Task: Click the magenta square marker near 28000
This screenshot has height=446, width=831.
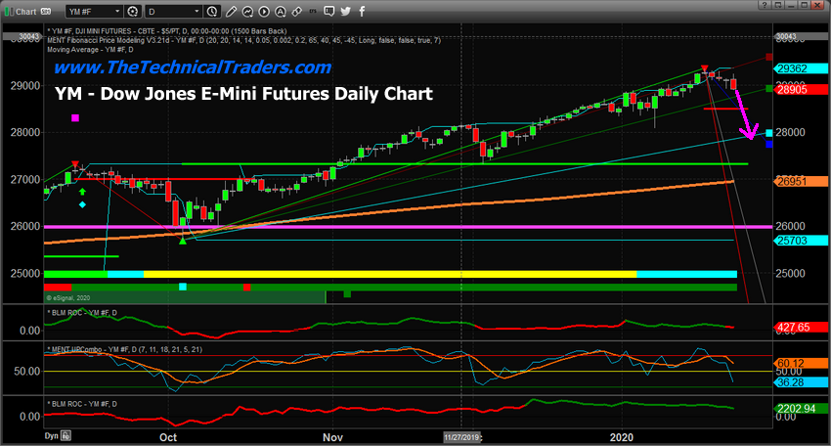Action: point(75,117)
